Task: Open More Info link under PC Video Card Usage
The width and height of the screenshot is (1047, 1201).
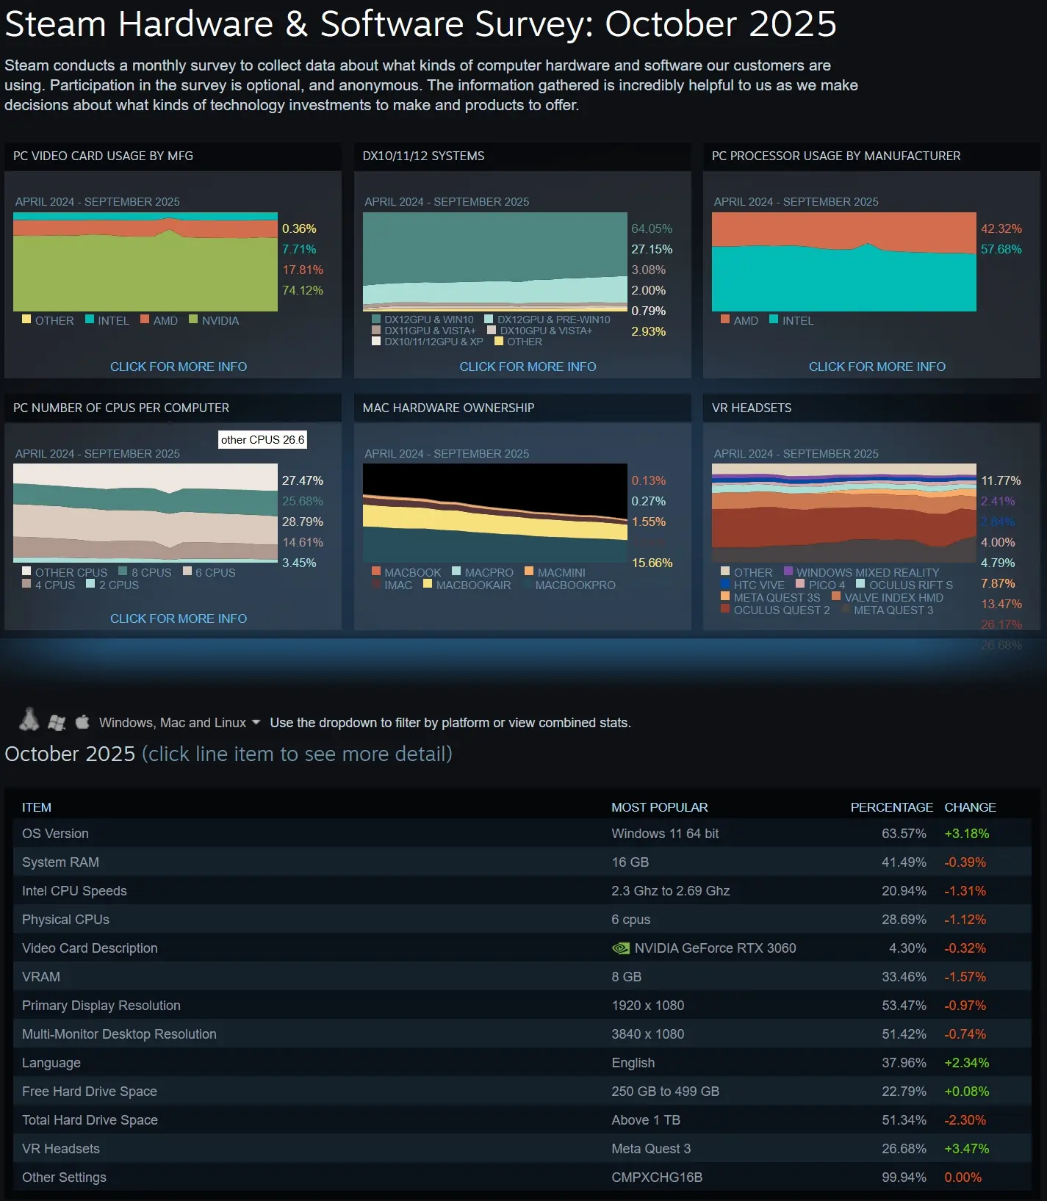Action: (x=179, y=367)
